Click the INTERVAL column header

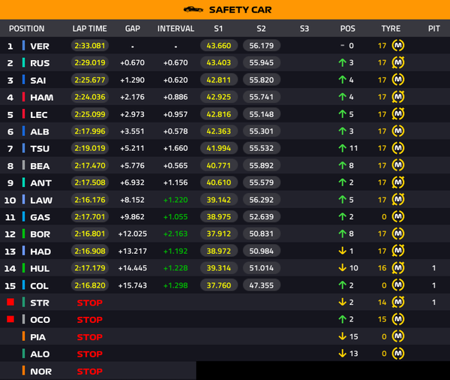pyautogui.click(x=175, y=29)
